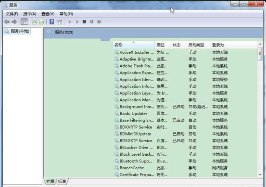Click the Export List toolbar icon
Viewport: 266px width, 187px height.
tap(42, 22)
